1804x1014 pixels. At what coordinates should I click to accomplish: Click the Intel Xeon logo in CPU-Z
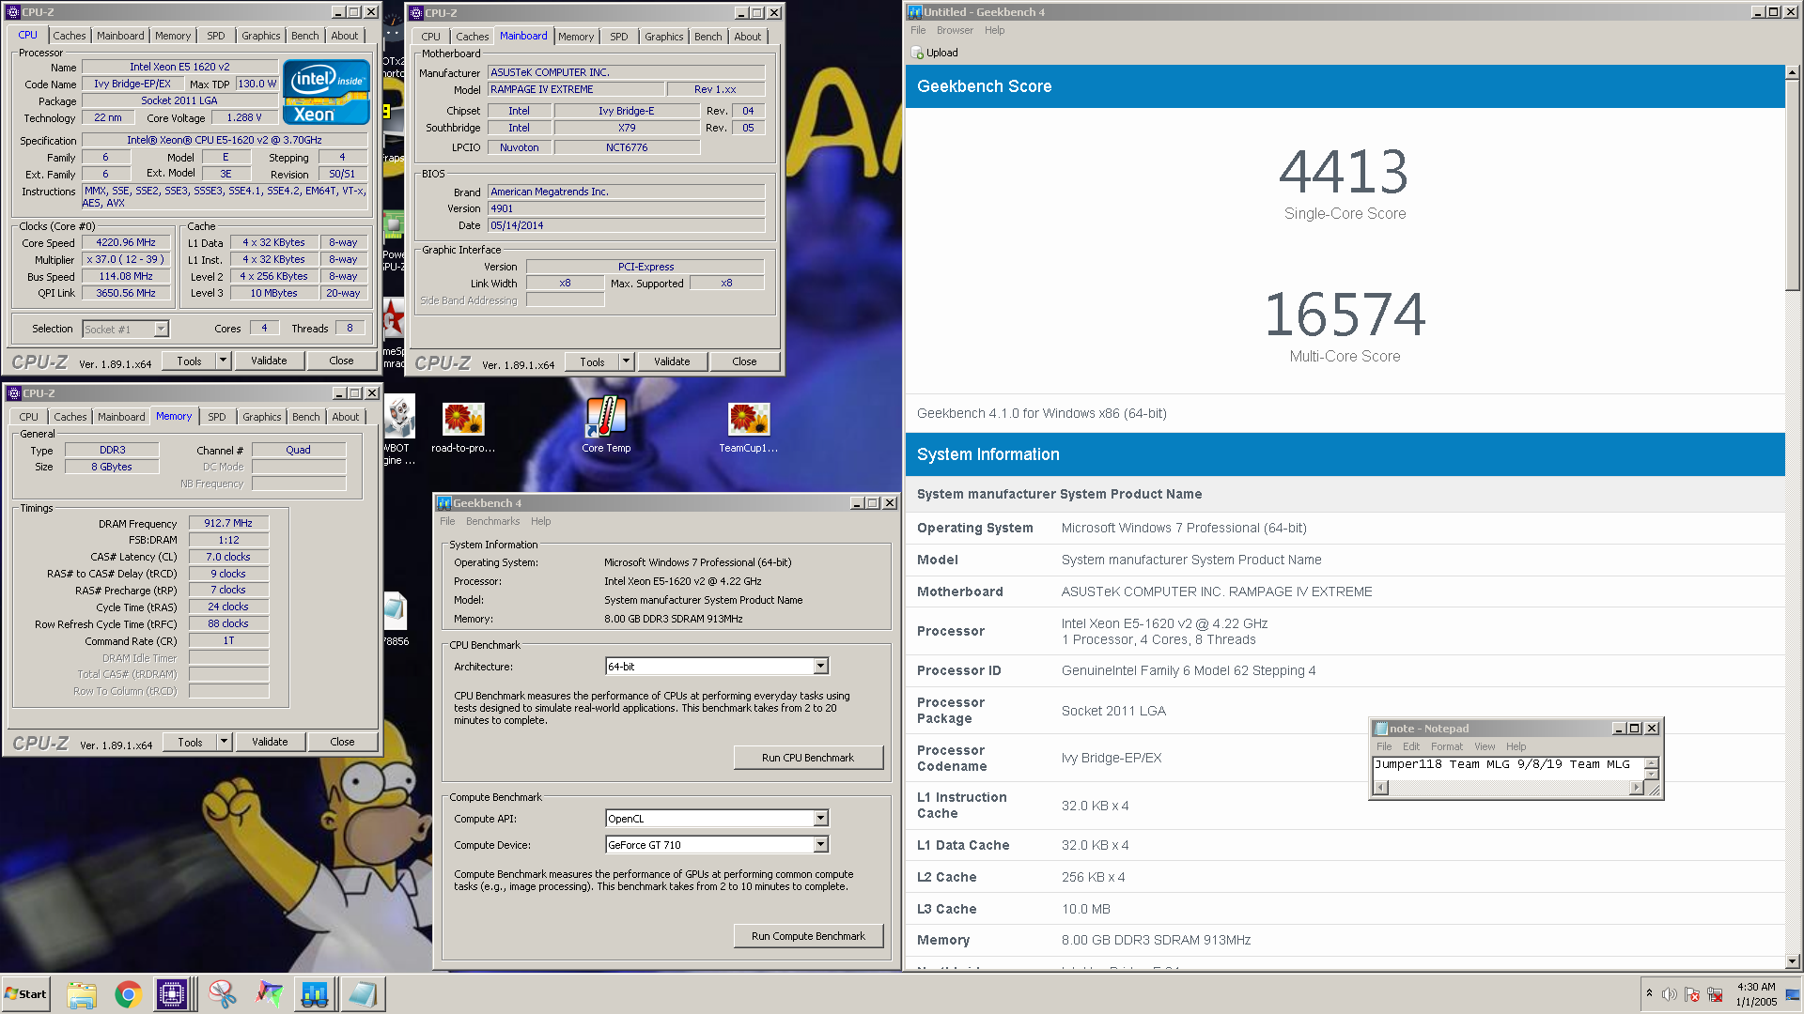[x=326, y=91]
